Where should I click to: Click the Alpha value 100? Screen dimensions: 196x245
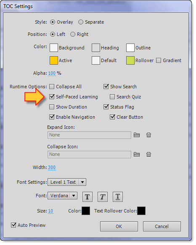(52, 73)
